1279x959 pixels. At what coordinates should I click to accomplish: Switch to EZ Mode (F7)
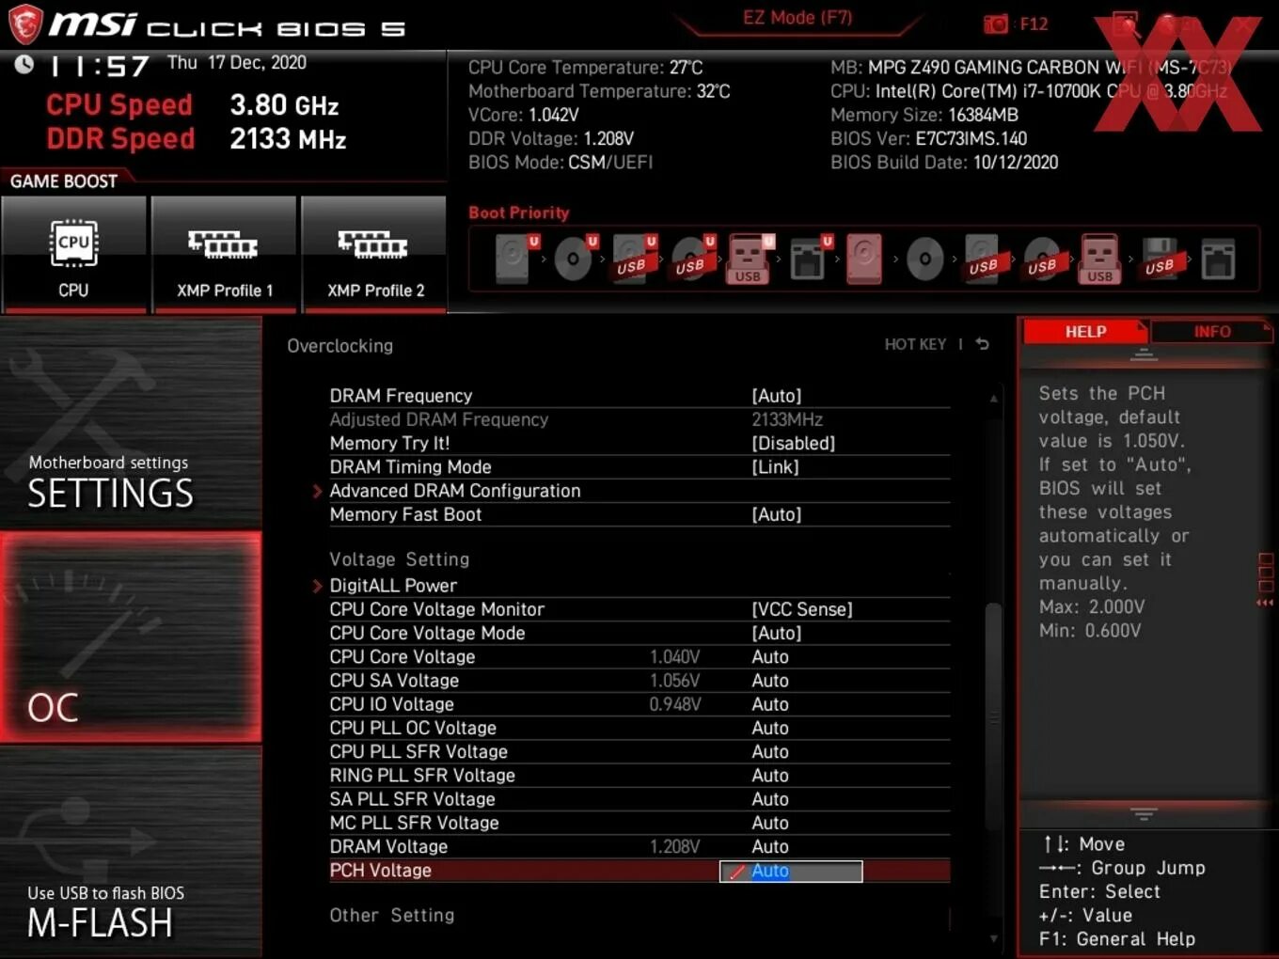click(x=797, y=17)
